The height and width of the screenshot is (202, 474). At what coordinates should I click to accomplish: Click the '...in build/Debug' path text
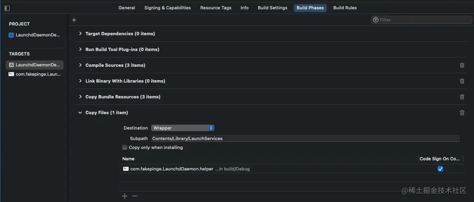tap(233, 169)
